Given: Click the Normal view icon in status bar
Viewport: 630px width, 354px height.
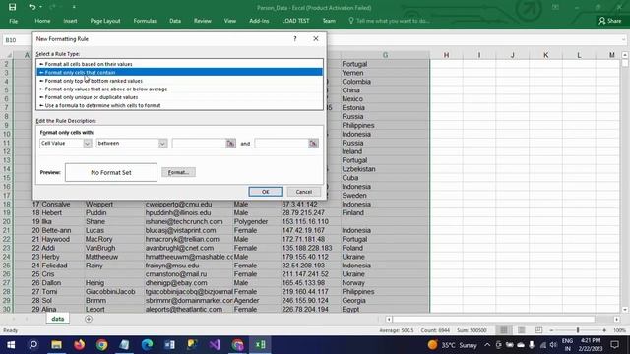Looking at the screenshot, I should [x=503, y=330].
